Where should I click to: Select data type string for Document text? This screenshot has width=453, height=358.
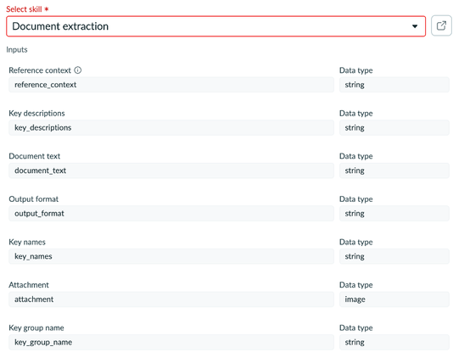(x=394, y=171)
